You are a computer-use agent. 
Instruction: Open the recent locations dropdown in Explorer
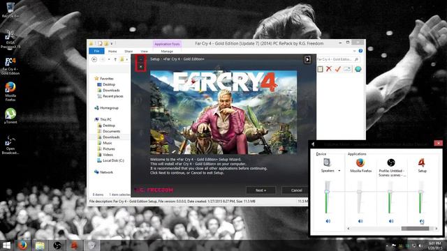coord(109,59)
